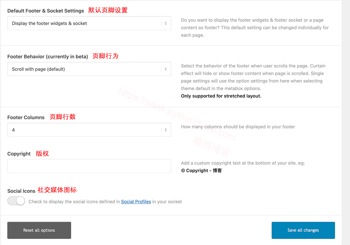Click the red '默认页脚设置' annotation
Viewport: 350px width, 245px height.
pyautogui.click(x=108, y=10)
